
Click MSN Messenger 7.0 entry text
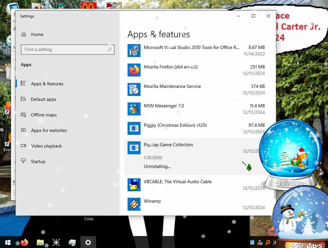coord(164,106)
